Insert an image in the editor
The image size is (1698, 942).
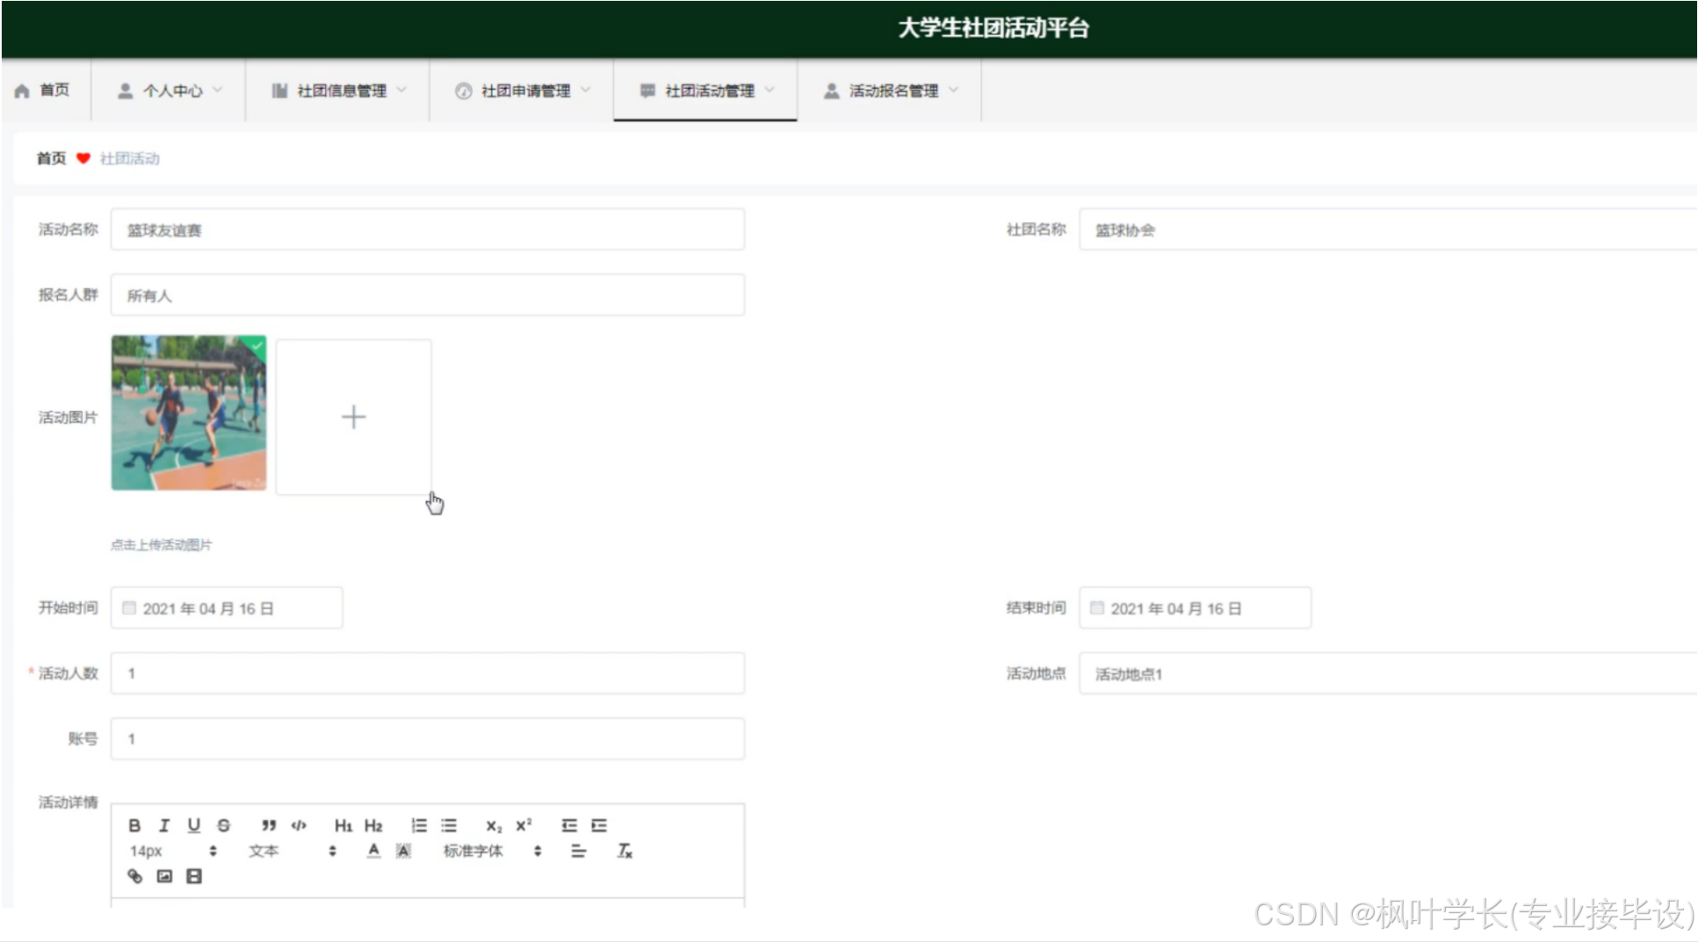point(164,876)
